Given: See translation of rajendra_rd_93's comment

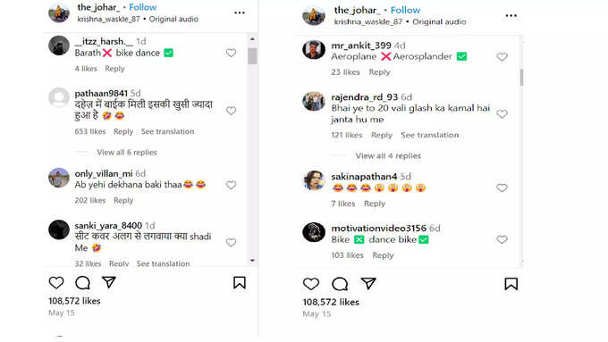Looking at the screenshot, I should (430, 135).
